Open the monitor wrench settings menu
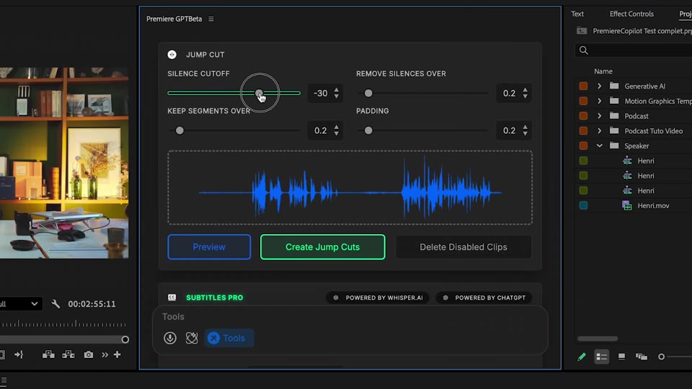Image resolution: width=692 pixels, height=389 pixels. (56, 304)
